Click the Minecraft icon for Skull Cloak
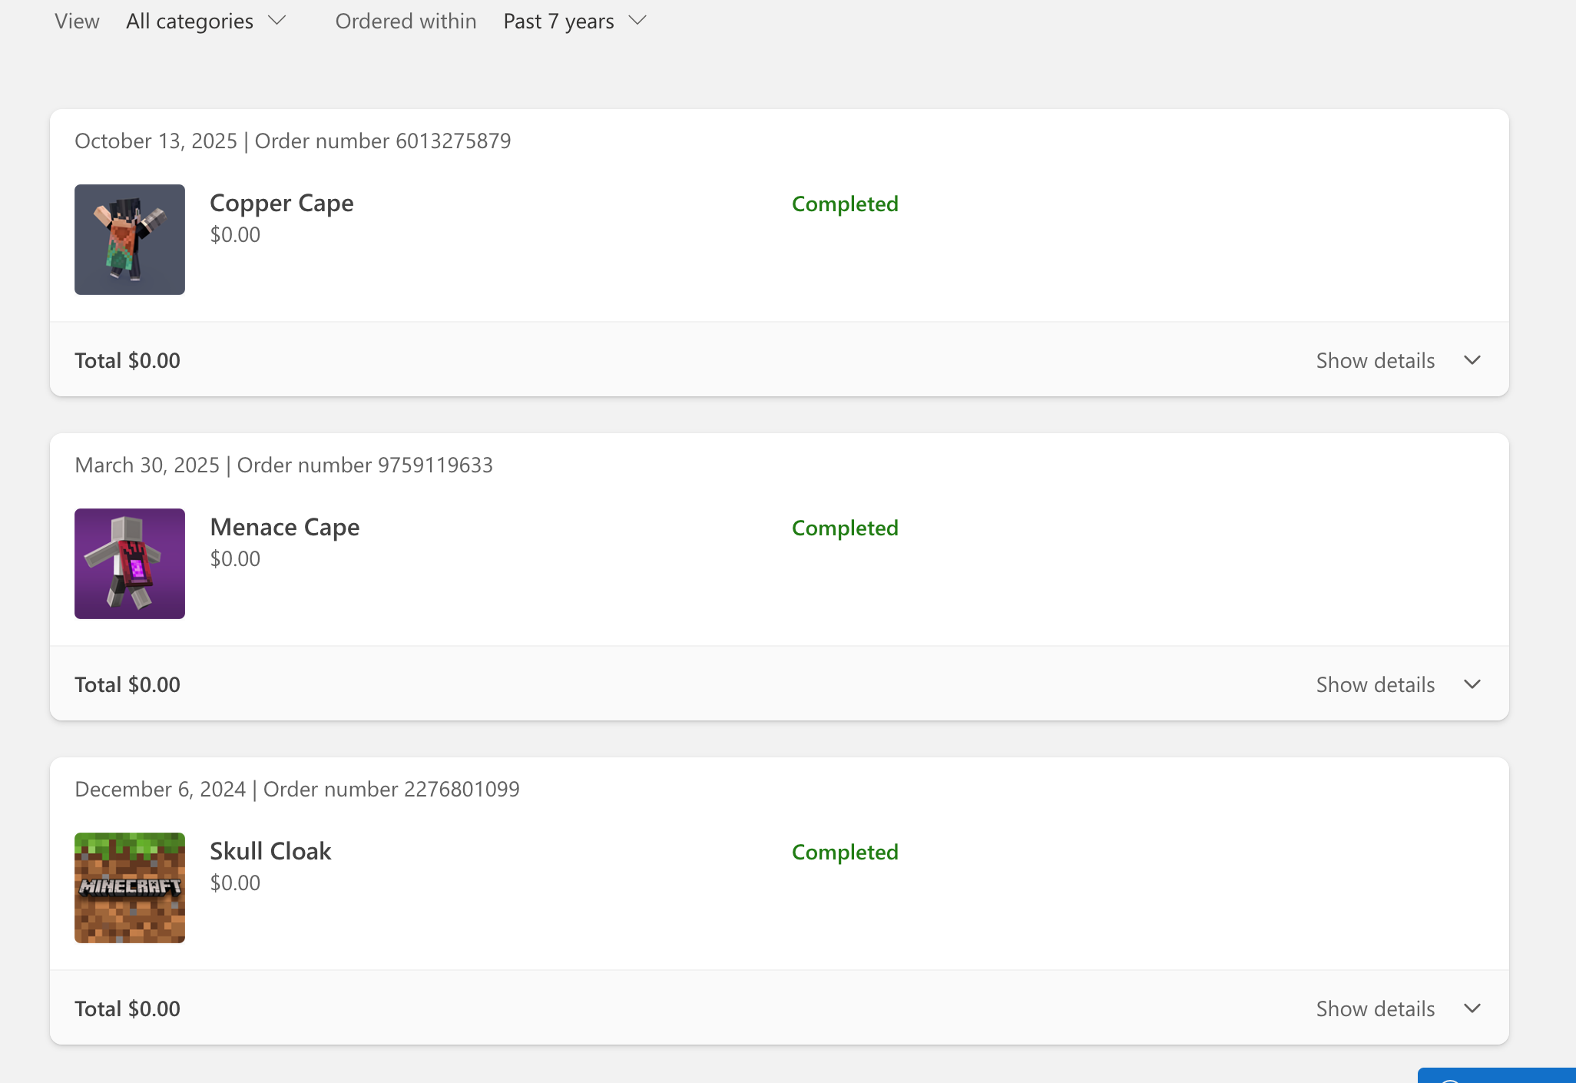This screenshot has height=1083, width=1576. pyautogui.click(x=129, y=887)
